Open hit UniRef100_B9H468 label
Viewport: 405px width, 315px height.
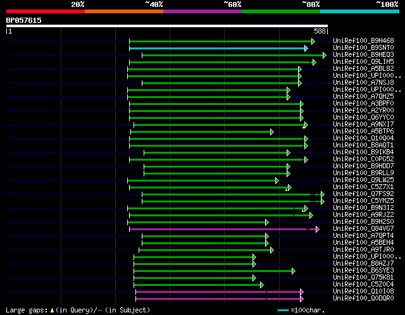coord(363,40)
